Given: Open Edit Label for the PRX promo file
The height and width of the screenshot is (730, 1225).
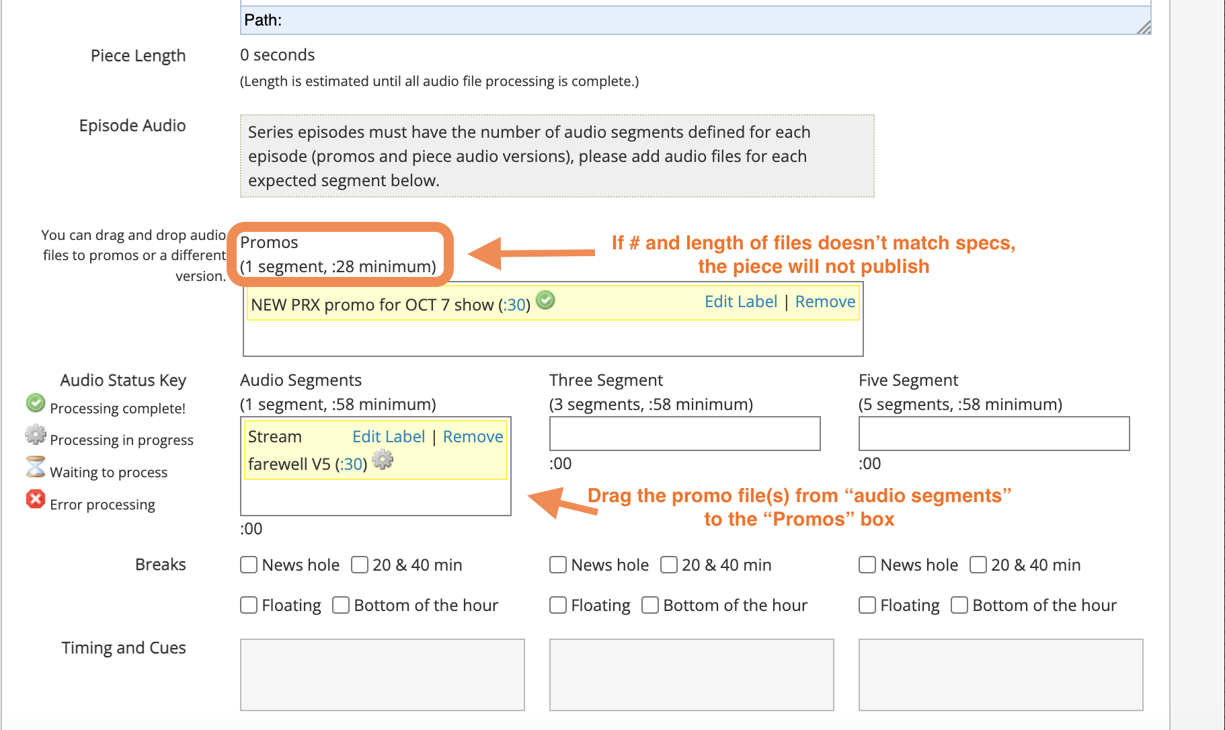Looking at the screenshot, I should [x=741, y=302].
